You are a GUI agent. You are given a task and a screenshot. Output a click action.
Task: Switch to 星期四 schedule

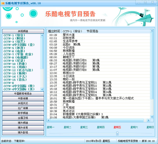coord(101,127)
